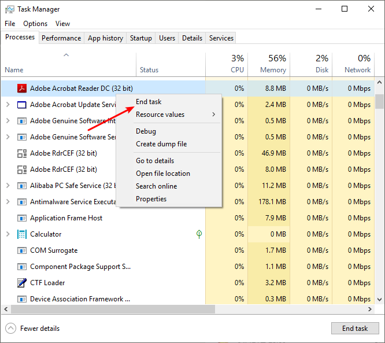Click the Fewer details circle arrow icon
This screenshot has height=343, width=385.
(10, 329)
